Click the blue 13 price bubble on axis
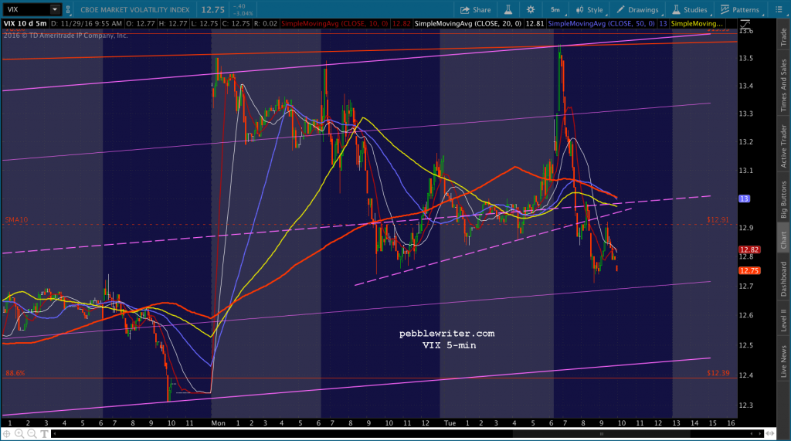Screen dimensions: 791x441 click(744, 198)
